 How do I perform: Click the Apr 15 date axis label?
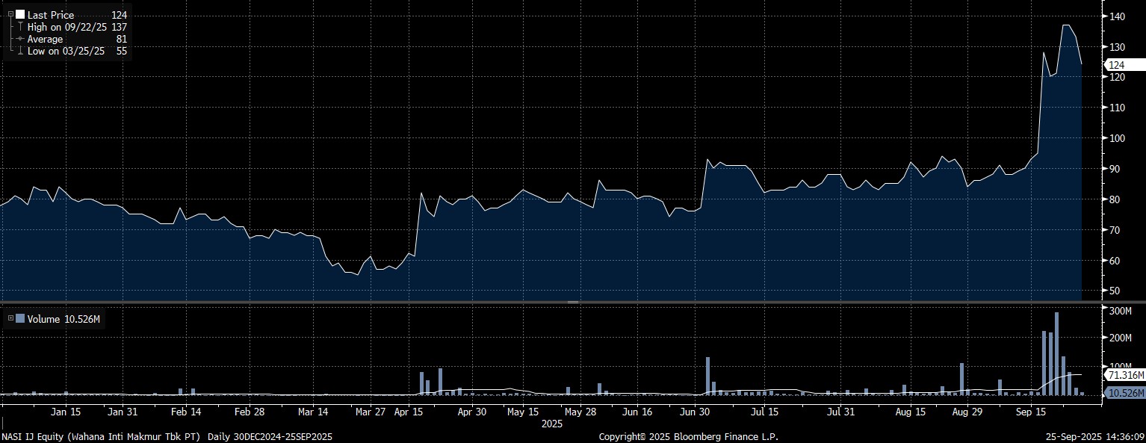408,412
